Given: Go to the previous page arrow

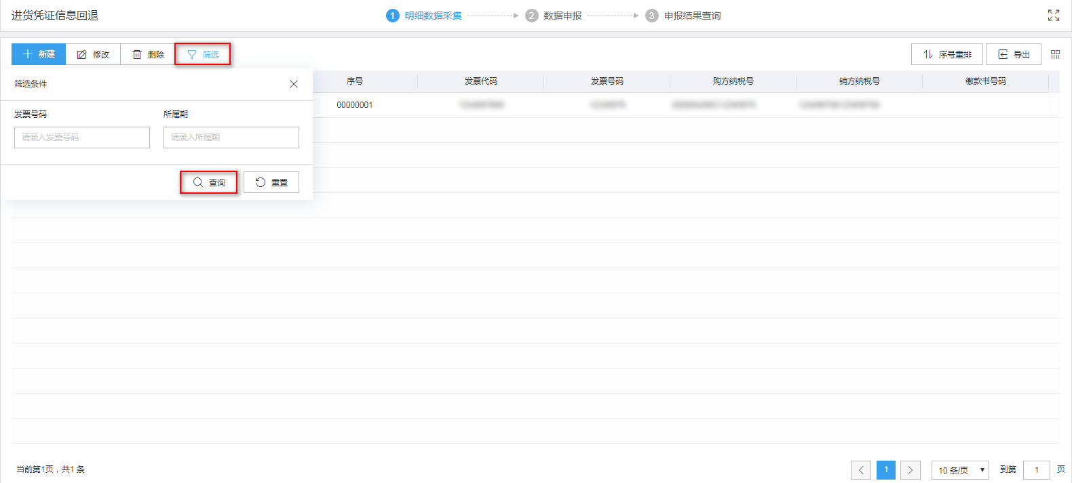Looking at the screenshot, I should tap(861, 470).
